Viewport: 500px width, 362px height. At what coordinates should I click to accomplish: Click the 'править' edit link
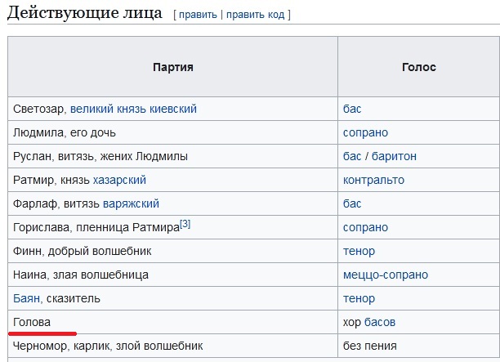(198, 15)
